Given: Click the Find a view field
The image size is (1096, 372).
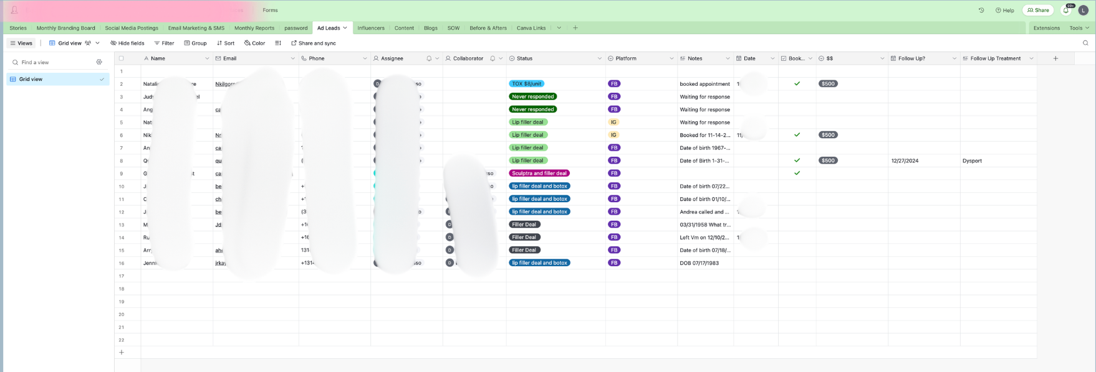Looking at the screenshot, I should coord(53,62).
